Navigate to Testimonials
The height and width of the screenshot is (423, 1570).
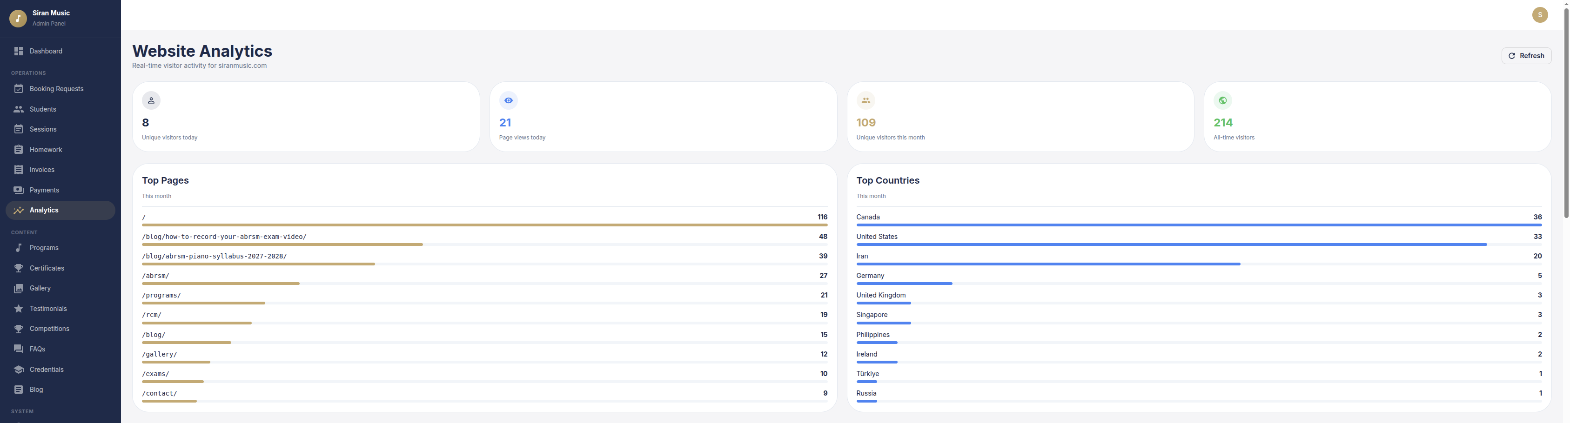tap(60, 309)
